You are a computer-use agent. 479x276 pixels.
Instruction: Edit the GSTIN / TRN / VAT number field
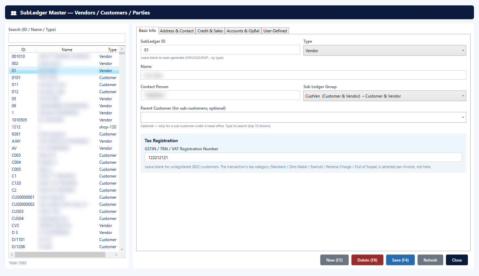[303, 157]
